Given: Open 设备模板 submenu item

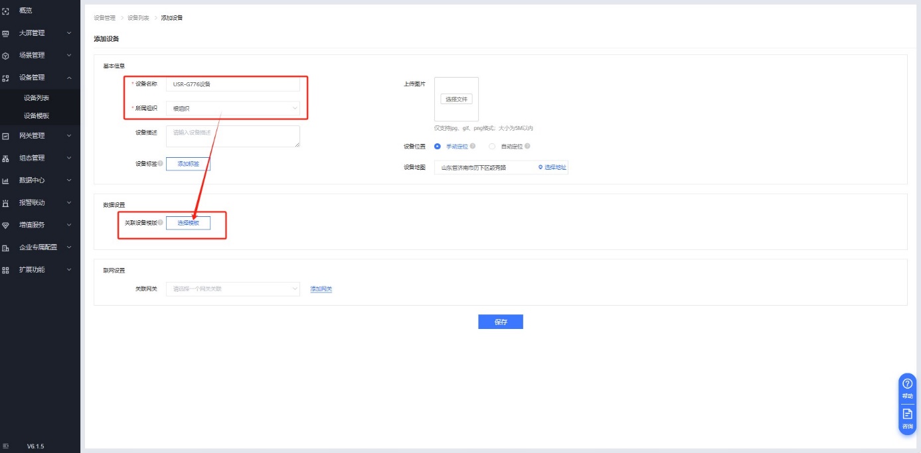Looking at the screenshot, I should pyautogui.click(x=37, y=115).
